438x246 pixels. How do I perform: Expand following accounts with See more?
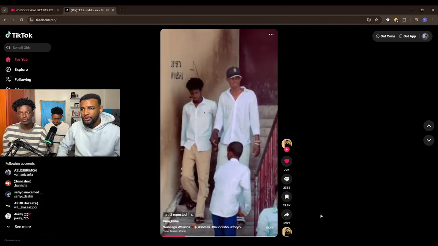point(19,227)
